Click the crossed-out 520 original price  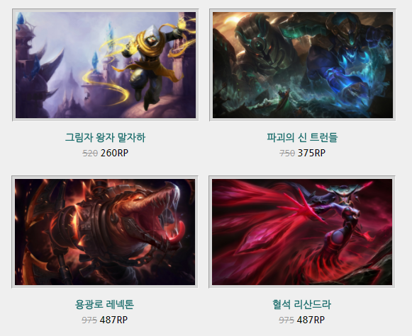(90, 153)
